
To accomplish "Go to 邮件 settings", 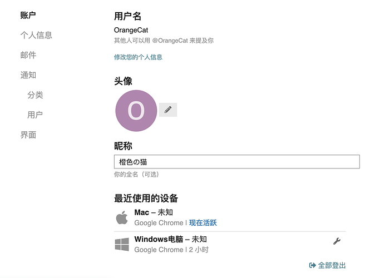I will point(28,55).
